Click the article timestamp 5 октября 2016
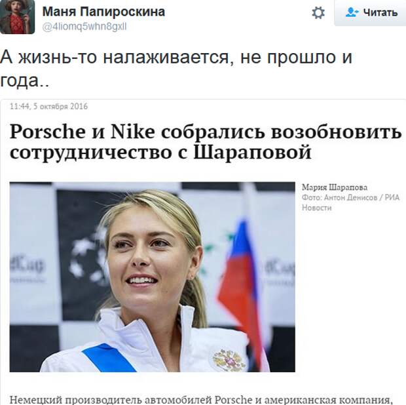The width and height of the screenshot is (406, 405). pyautogui.click(x=61, y=107)
